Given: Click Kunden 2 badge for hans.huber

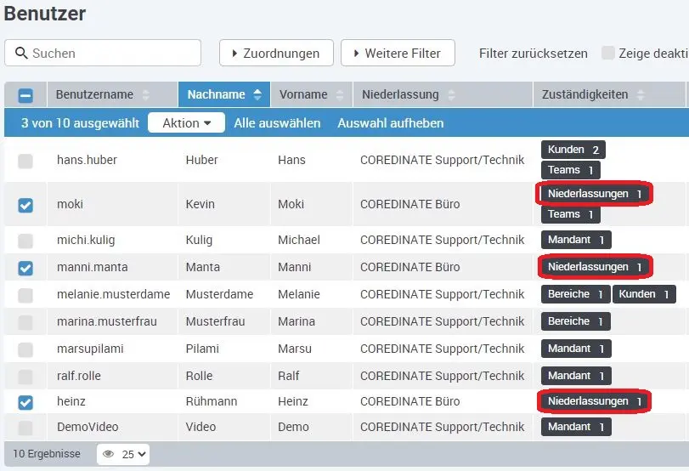Looking at the screenshot, I should pos(573,150).
